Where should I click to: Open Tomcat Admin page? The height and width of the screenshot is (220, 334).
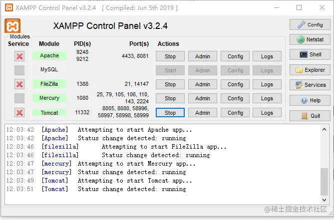click(203, 113)
